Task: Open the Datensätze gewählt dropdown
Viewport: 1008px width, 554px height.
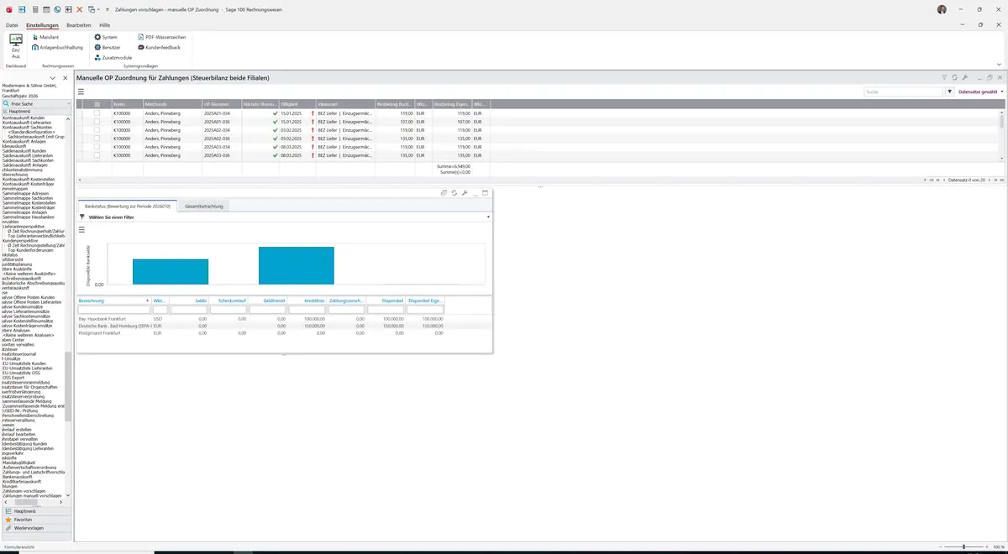Action: pos(980,91)
